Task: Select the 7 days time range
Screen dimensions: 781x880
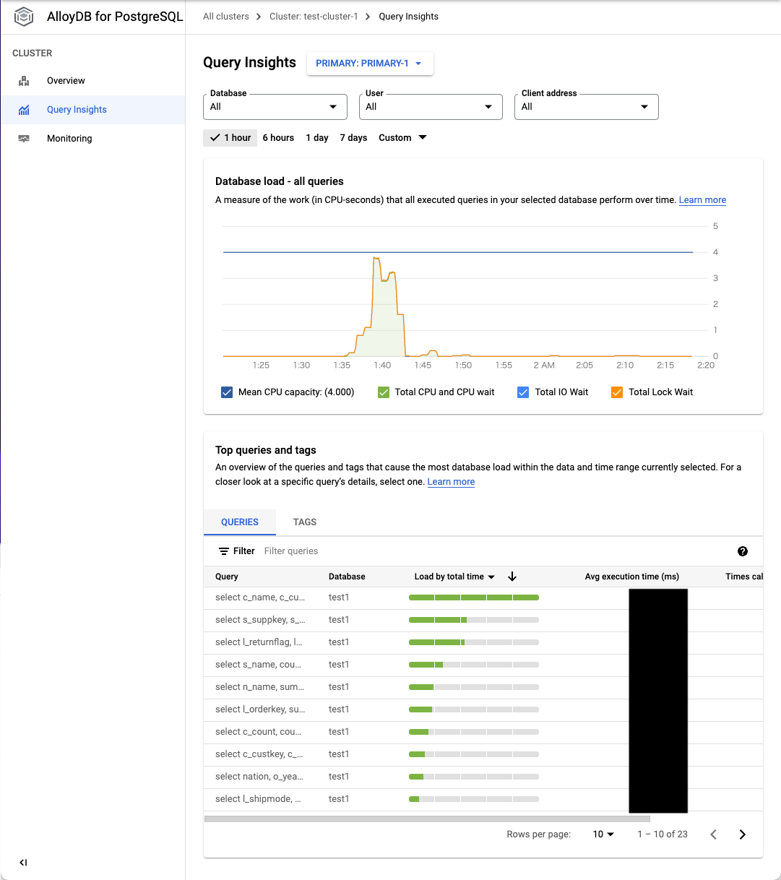Action: (x=353, y=138)
